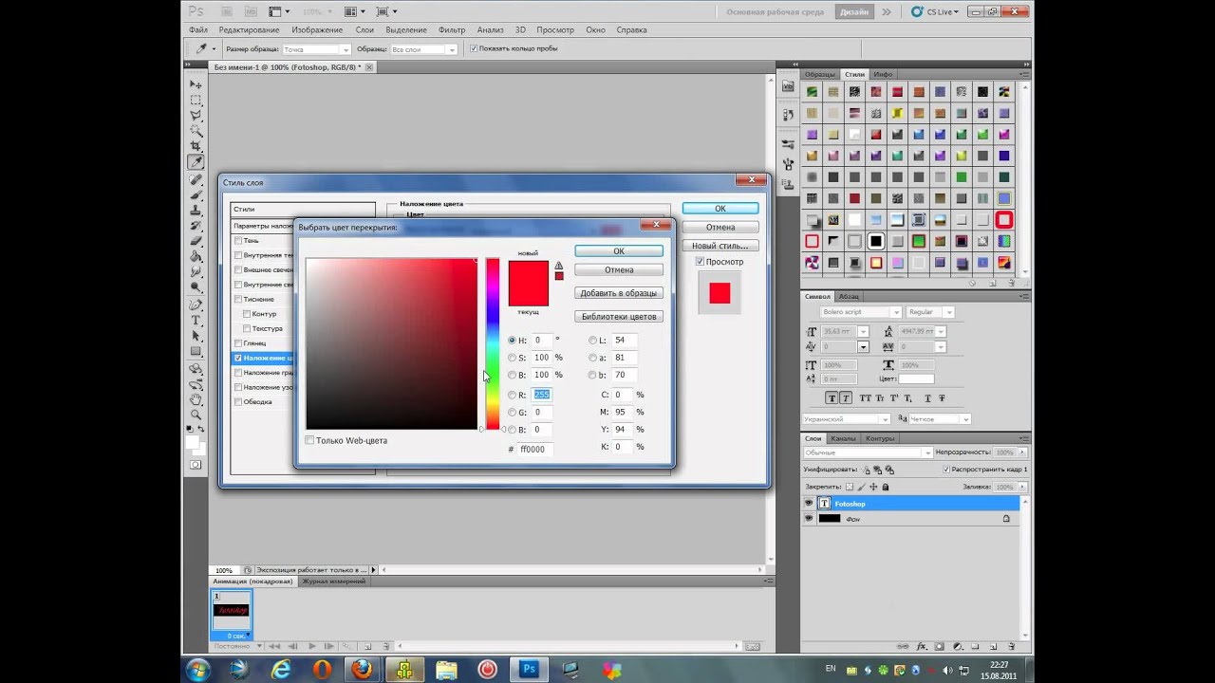
Task: Check the Только Web-цвета checkbox
Action: pyautogui.click(x=309, y=440)
